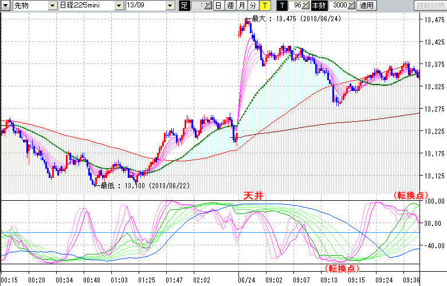Switch to daily (日) candlestick timeframe

(x=219, y=6)
